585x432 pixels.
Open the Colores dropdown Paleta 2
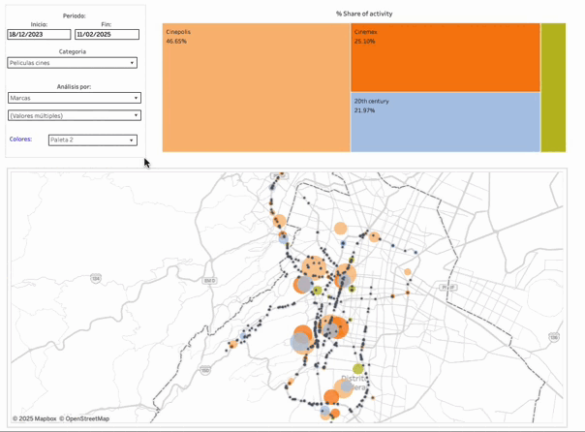[x=93, y=139]
